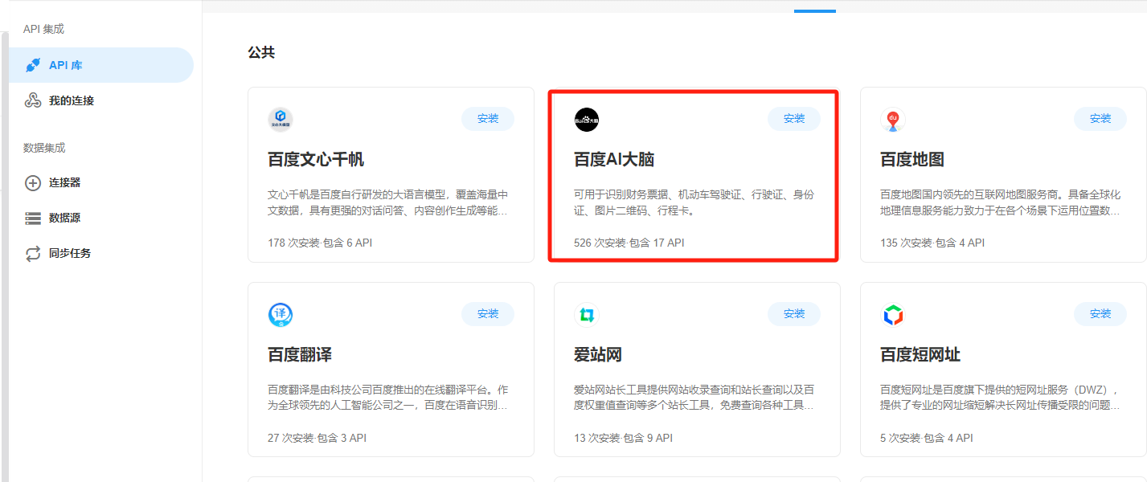Image resolution: width=1147 pixels, height=482 pixels.
Task: Open the 我的连接 menu item
Action: coord(72,100)
